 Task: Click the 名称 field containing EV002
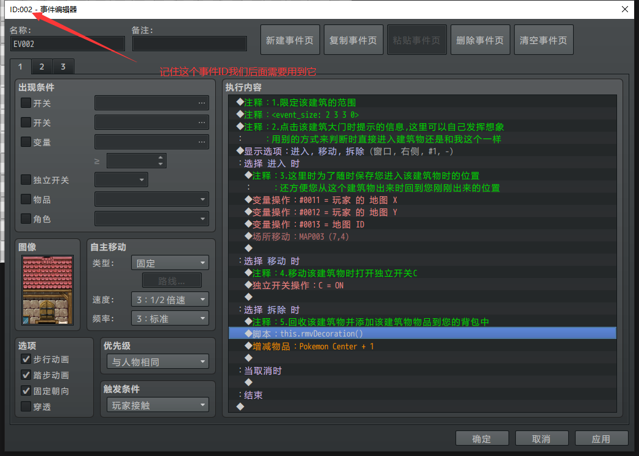(67, 44)
